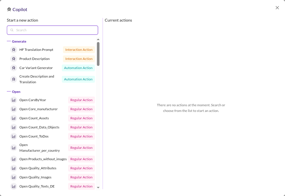Screen dimensions: 285x196
Task: Collapse the Generate section
Action: tap(9, 41)
